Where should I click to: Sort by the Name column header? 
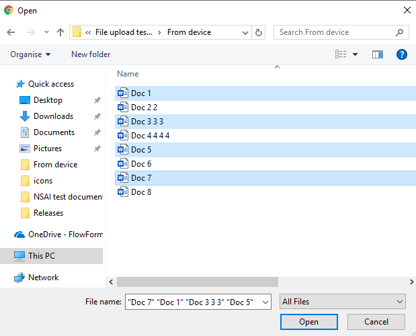(x=128, y=74)
